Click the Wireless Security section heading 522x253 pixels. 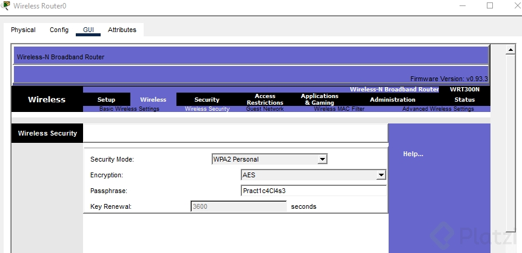point(47,133)
